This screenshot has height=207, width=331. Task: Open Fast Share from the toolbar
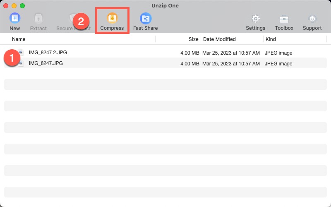point(145,19)
